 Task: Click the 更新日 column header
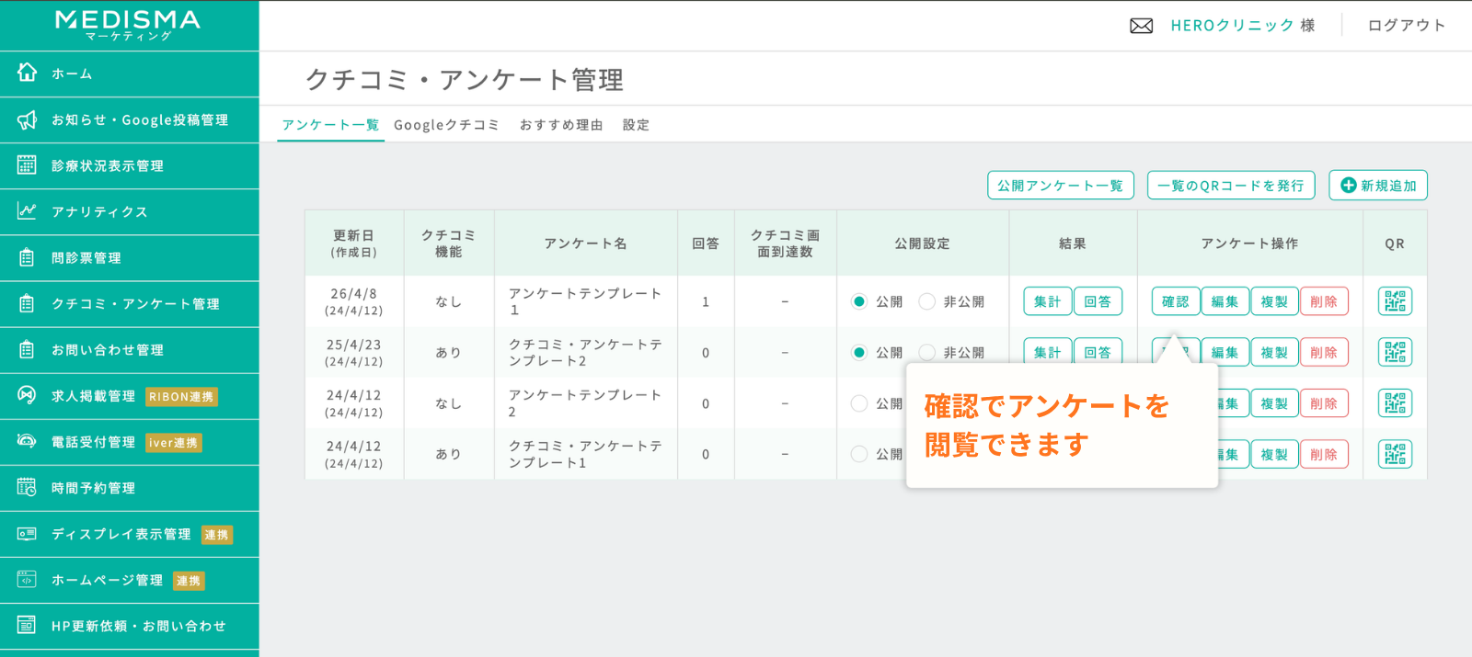(x=354, y=244)
